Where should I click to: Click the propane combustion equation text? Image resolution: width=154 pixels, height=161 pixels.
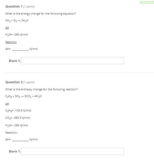23,96
